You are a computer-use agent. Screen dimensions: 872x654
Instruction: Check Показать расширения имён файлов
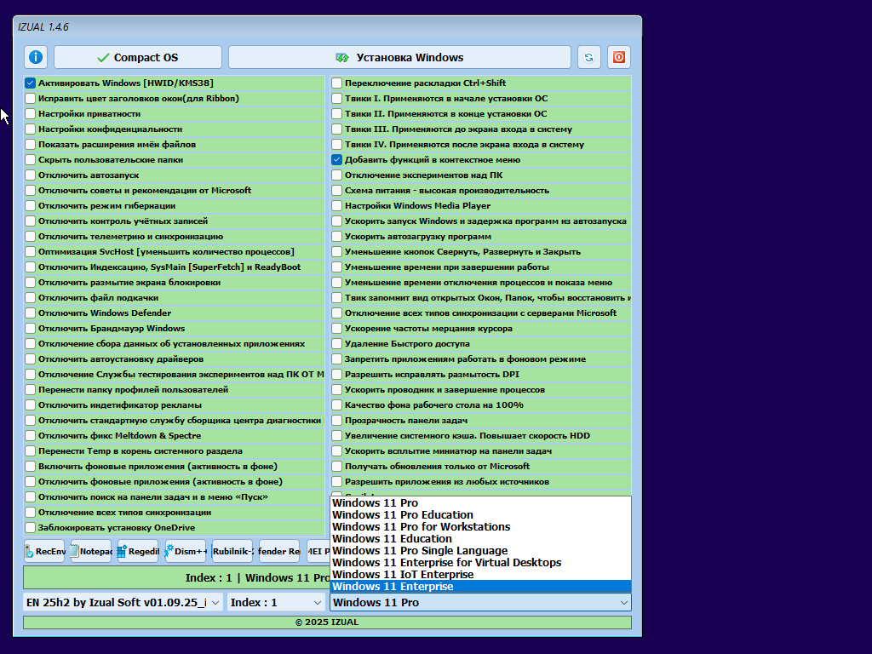(x=30, y=144)
